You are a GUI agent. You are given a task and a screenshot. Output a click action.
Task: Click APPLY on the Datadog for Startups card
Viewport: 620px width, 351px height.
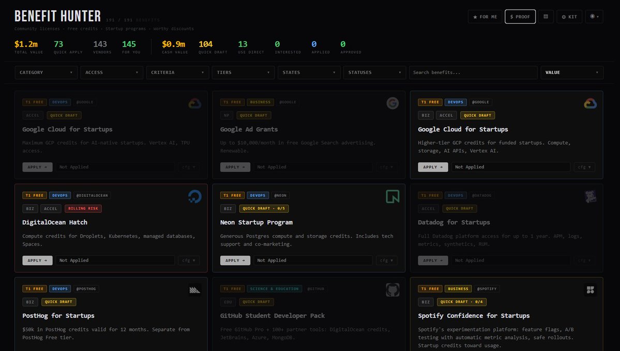(433, 260)
